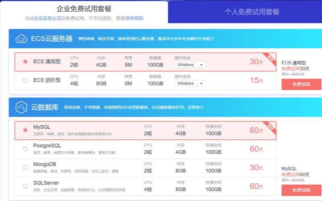
Task: Click the cloud database dolphin icon
Action: 21,107
